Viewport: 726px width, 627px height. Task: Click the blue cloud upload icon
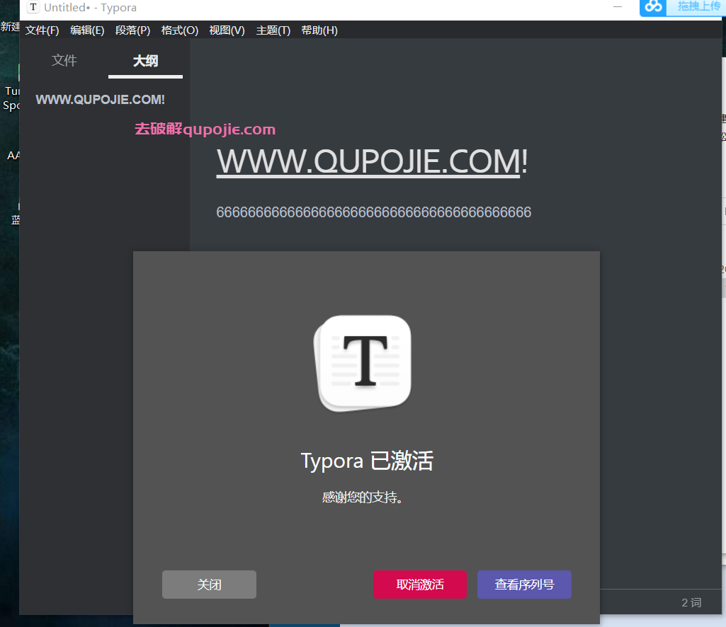(x=653, y=7)
